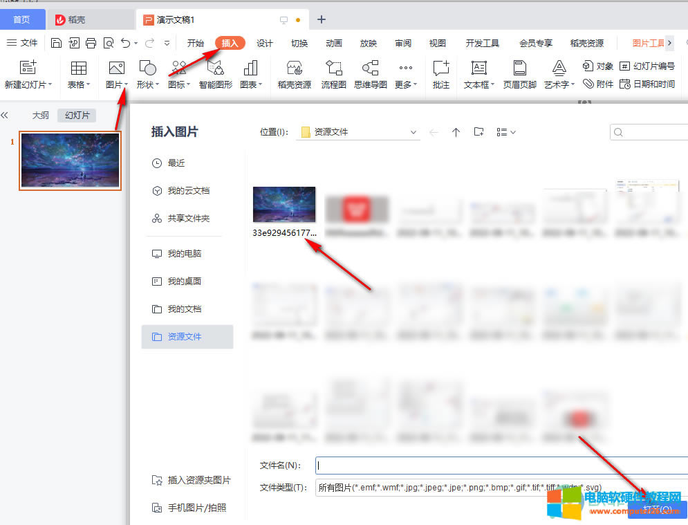Click the Picture insert icon in ribbon
The height and width of the screenshot is (525, 688).
[116, 68]
